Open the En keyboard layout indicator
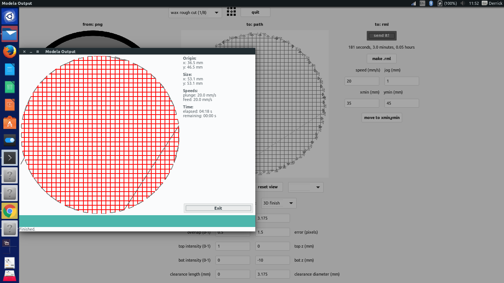The image size is (504, 283). click(422, 3)
